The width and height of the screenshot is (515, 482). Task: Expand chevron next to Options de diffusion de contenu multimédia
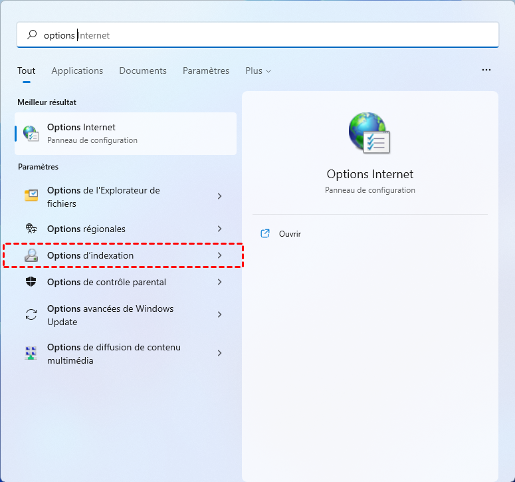pos(219,353)
